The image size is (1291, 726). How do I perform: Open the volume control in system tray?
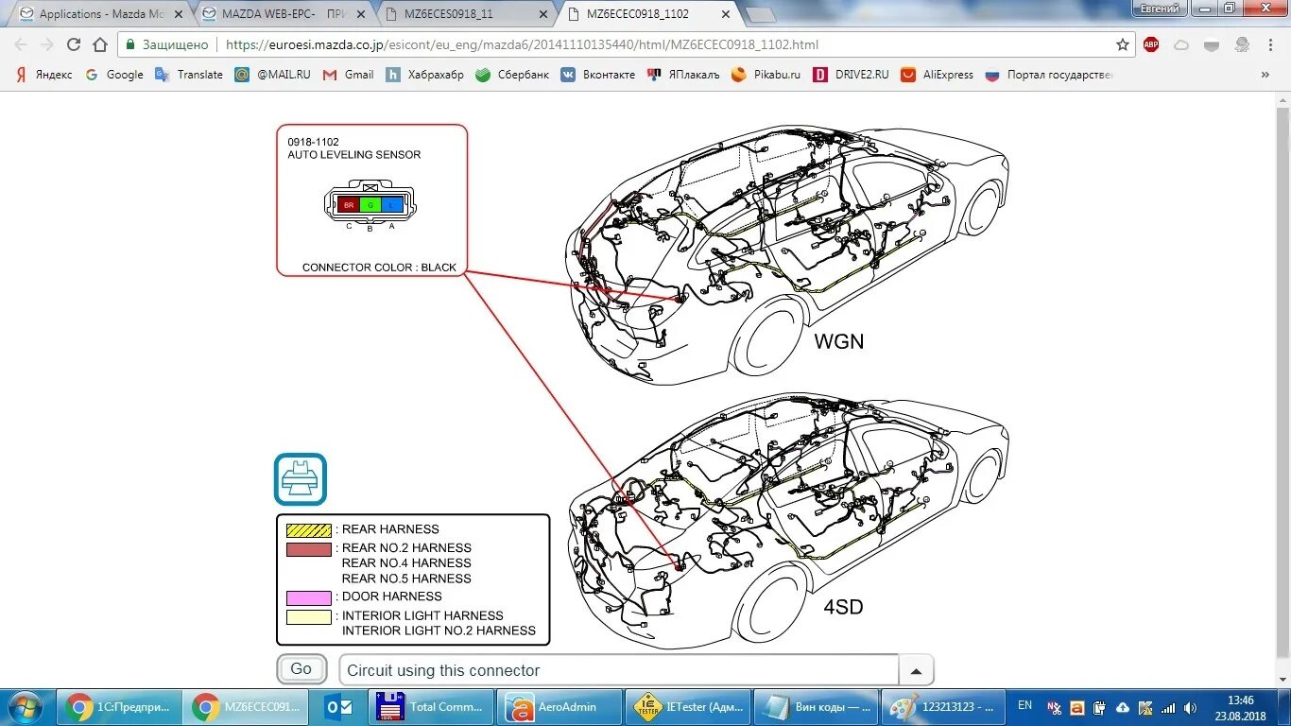click(1189, 707)
